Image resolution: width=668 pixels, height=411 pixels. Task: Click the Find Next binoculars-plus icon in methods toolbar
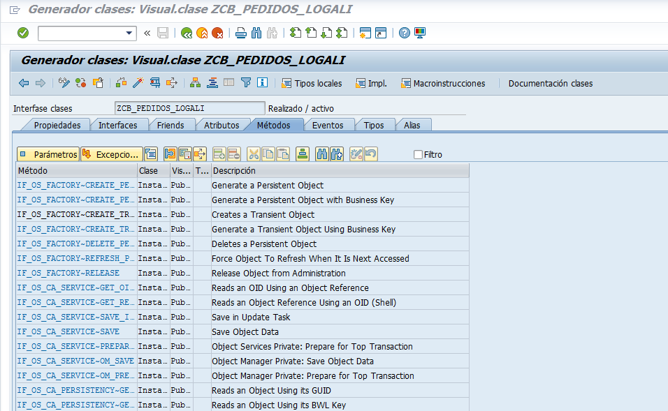pyautogui.click(x=337, y=154)
